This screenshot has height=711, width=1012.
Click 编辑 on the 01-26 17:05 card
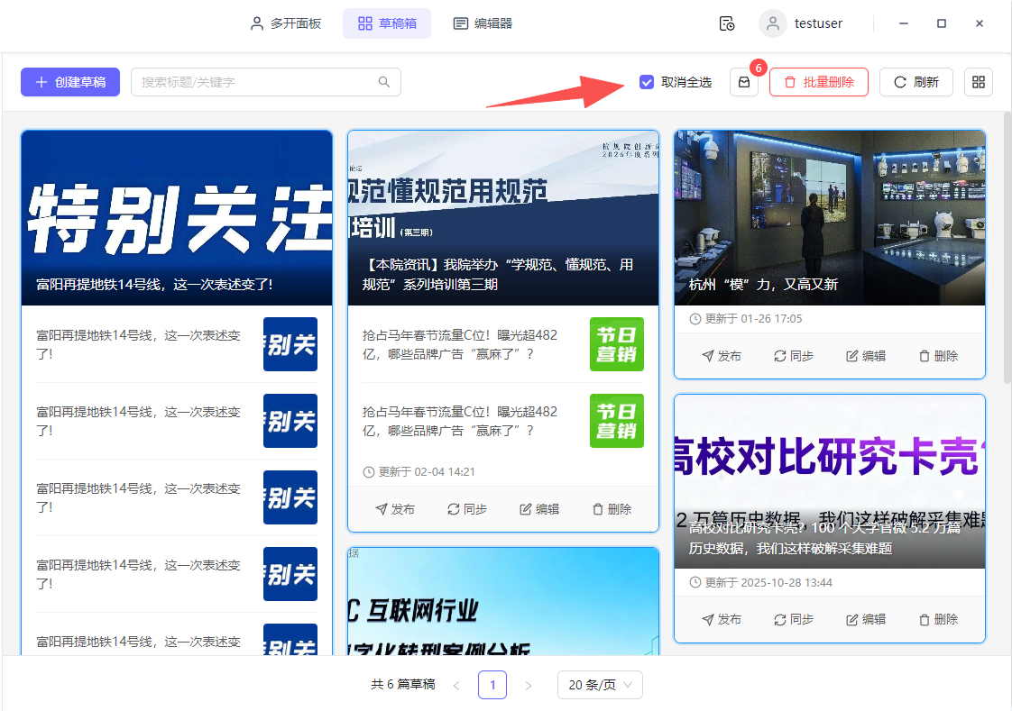tap(866, 356)
